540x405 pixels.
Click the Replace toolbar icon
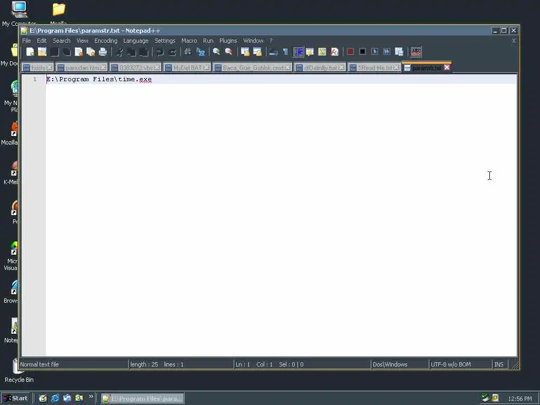(200, 52)
